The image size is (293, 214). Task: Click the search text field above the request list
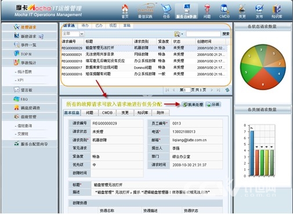[204, 34]
